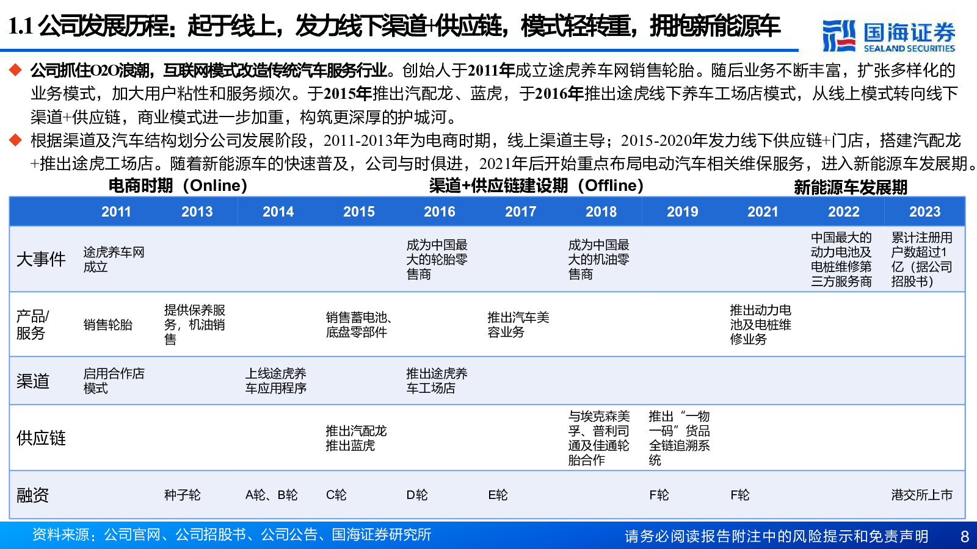Click the first red diamond bullet
The width and height of the screenshot is (977, 549).
point(15,71)
